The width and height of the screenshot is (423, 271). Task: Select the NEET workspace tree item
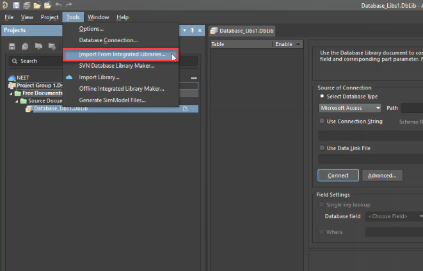coord(23,78)
